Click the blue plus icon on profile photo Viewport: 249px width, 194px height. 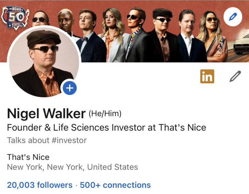point(70,88)
